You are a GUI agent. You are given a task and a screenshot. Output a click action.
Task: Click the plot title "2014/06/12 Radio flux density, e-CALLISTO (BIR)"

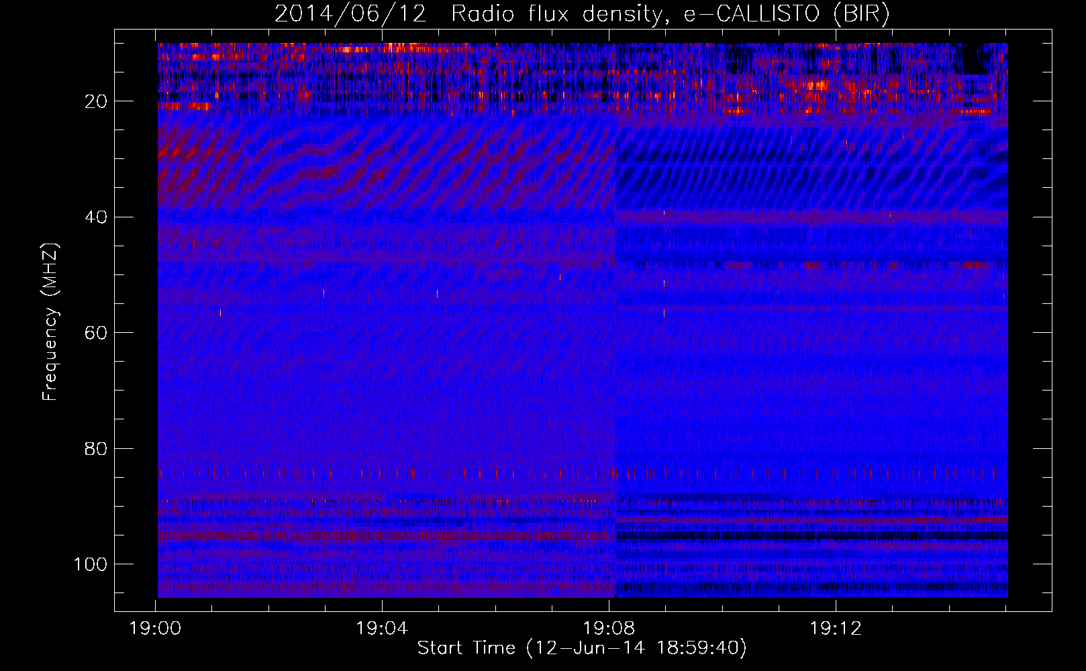coord(582,14)
